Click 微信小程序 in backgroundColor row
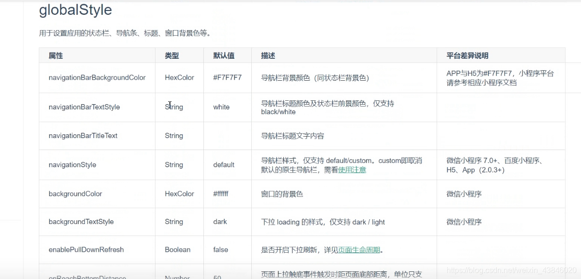 pos(464,194)
